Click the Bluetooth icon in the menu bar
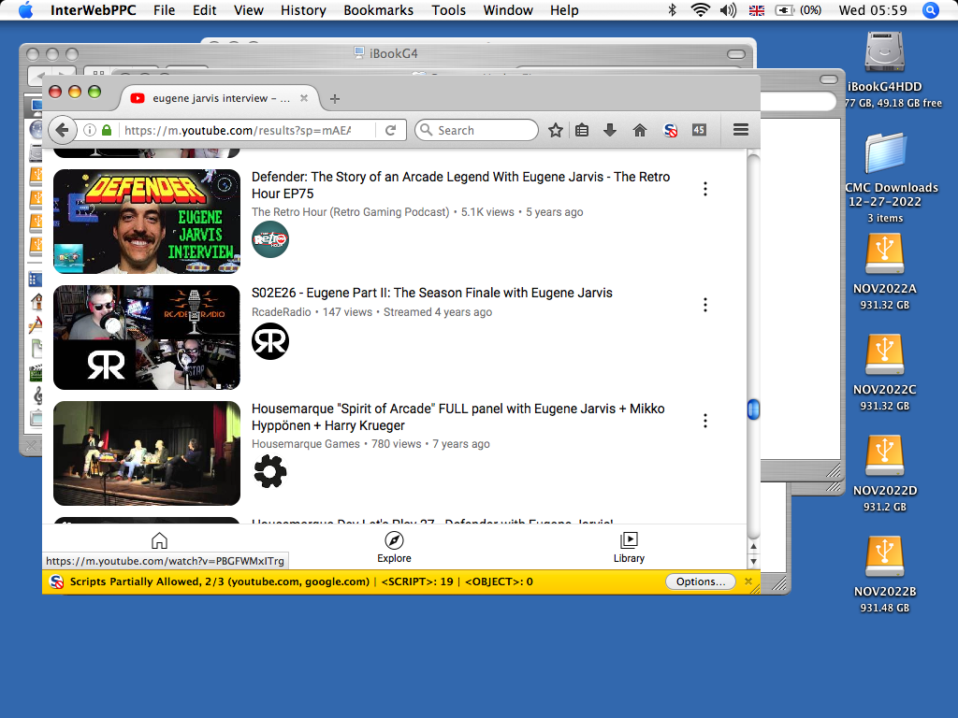 tap(672, 10)
